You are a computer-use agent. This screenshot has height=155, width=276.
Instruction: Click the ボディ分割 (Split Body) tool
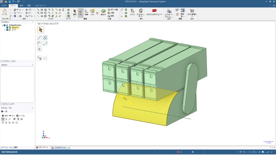pyautogui.click(x=113, y=10)
